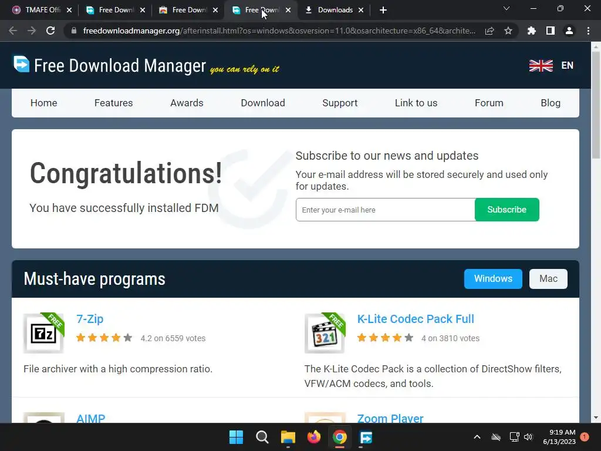601x451 pixels.
Task: Click the Free Download Manager logo icon
Action: (22, 64)
